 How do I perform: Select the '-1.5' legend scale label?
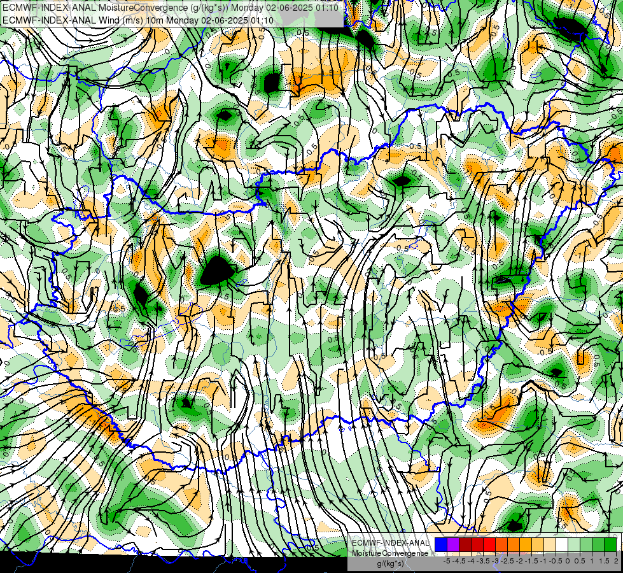point(531,561)
